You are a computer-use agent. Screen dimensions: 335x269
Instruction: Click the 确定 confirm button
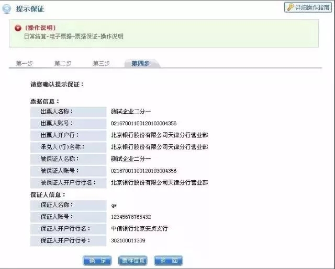[x=97, y=261]
